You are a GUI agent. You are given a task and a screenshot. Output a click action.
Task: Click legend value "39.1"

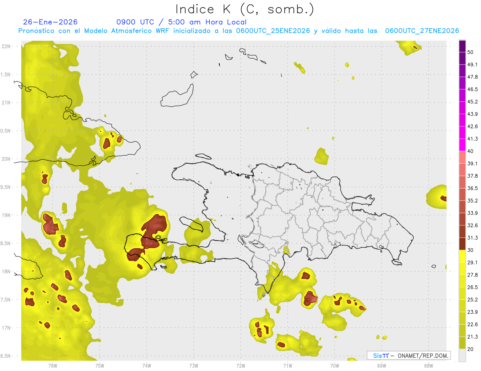click(473, 164)
